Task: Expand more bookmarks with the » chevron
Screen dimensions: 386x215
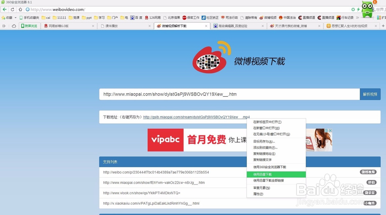Action: pos(357,18)
